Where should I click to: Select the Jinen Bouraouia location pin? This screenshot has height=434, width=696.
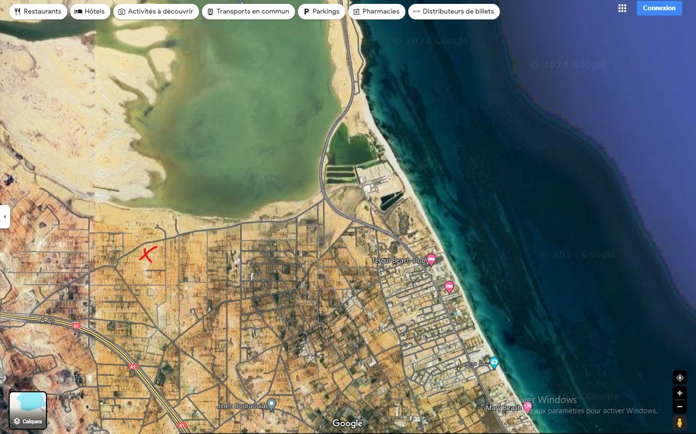(x=272, y=404)
